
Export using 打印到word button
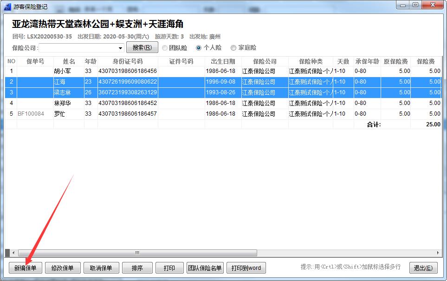click(x=246, y=268)
